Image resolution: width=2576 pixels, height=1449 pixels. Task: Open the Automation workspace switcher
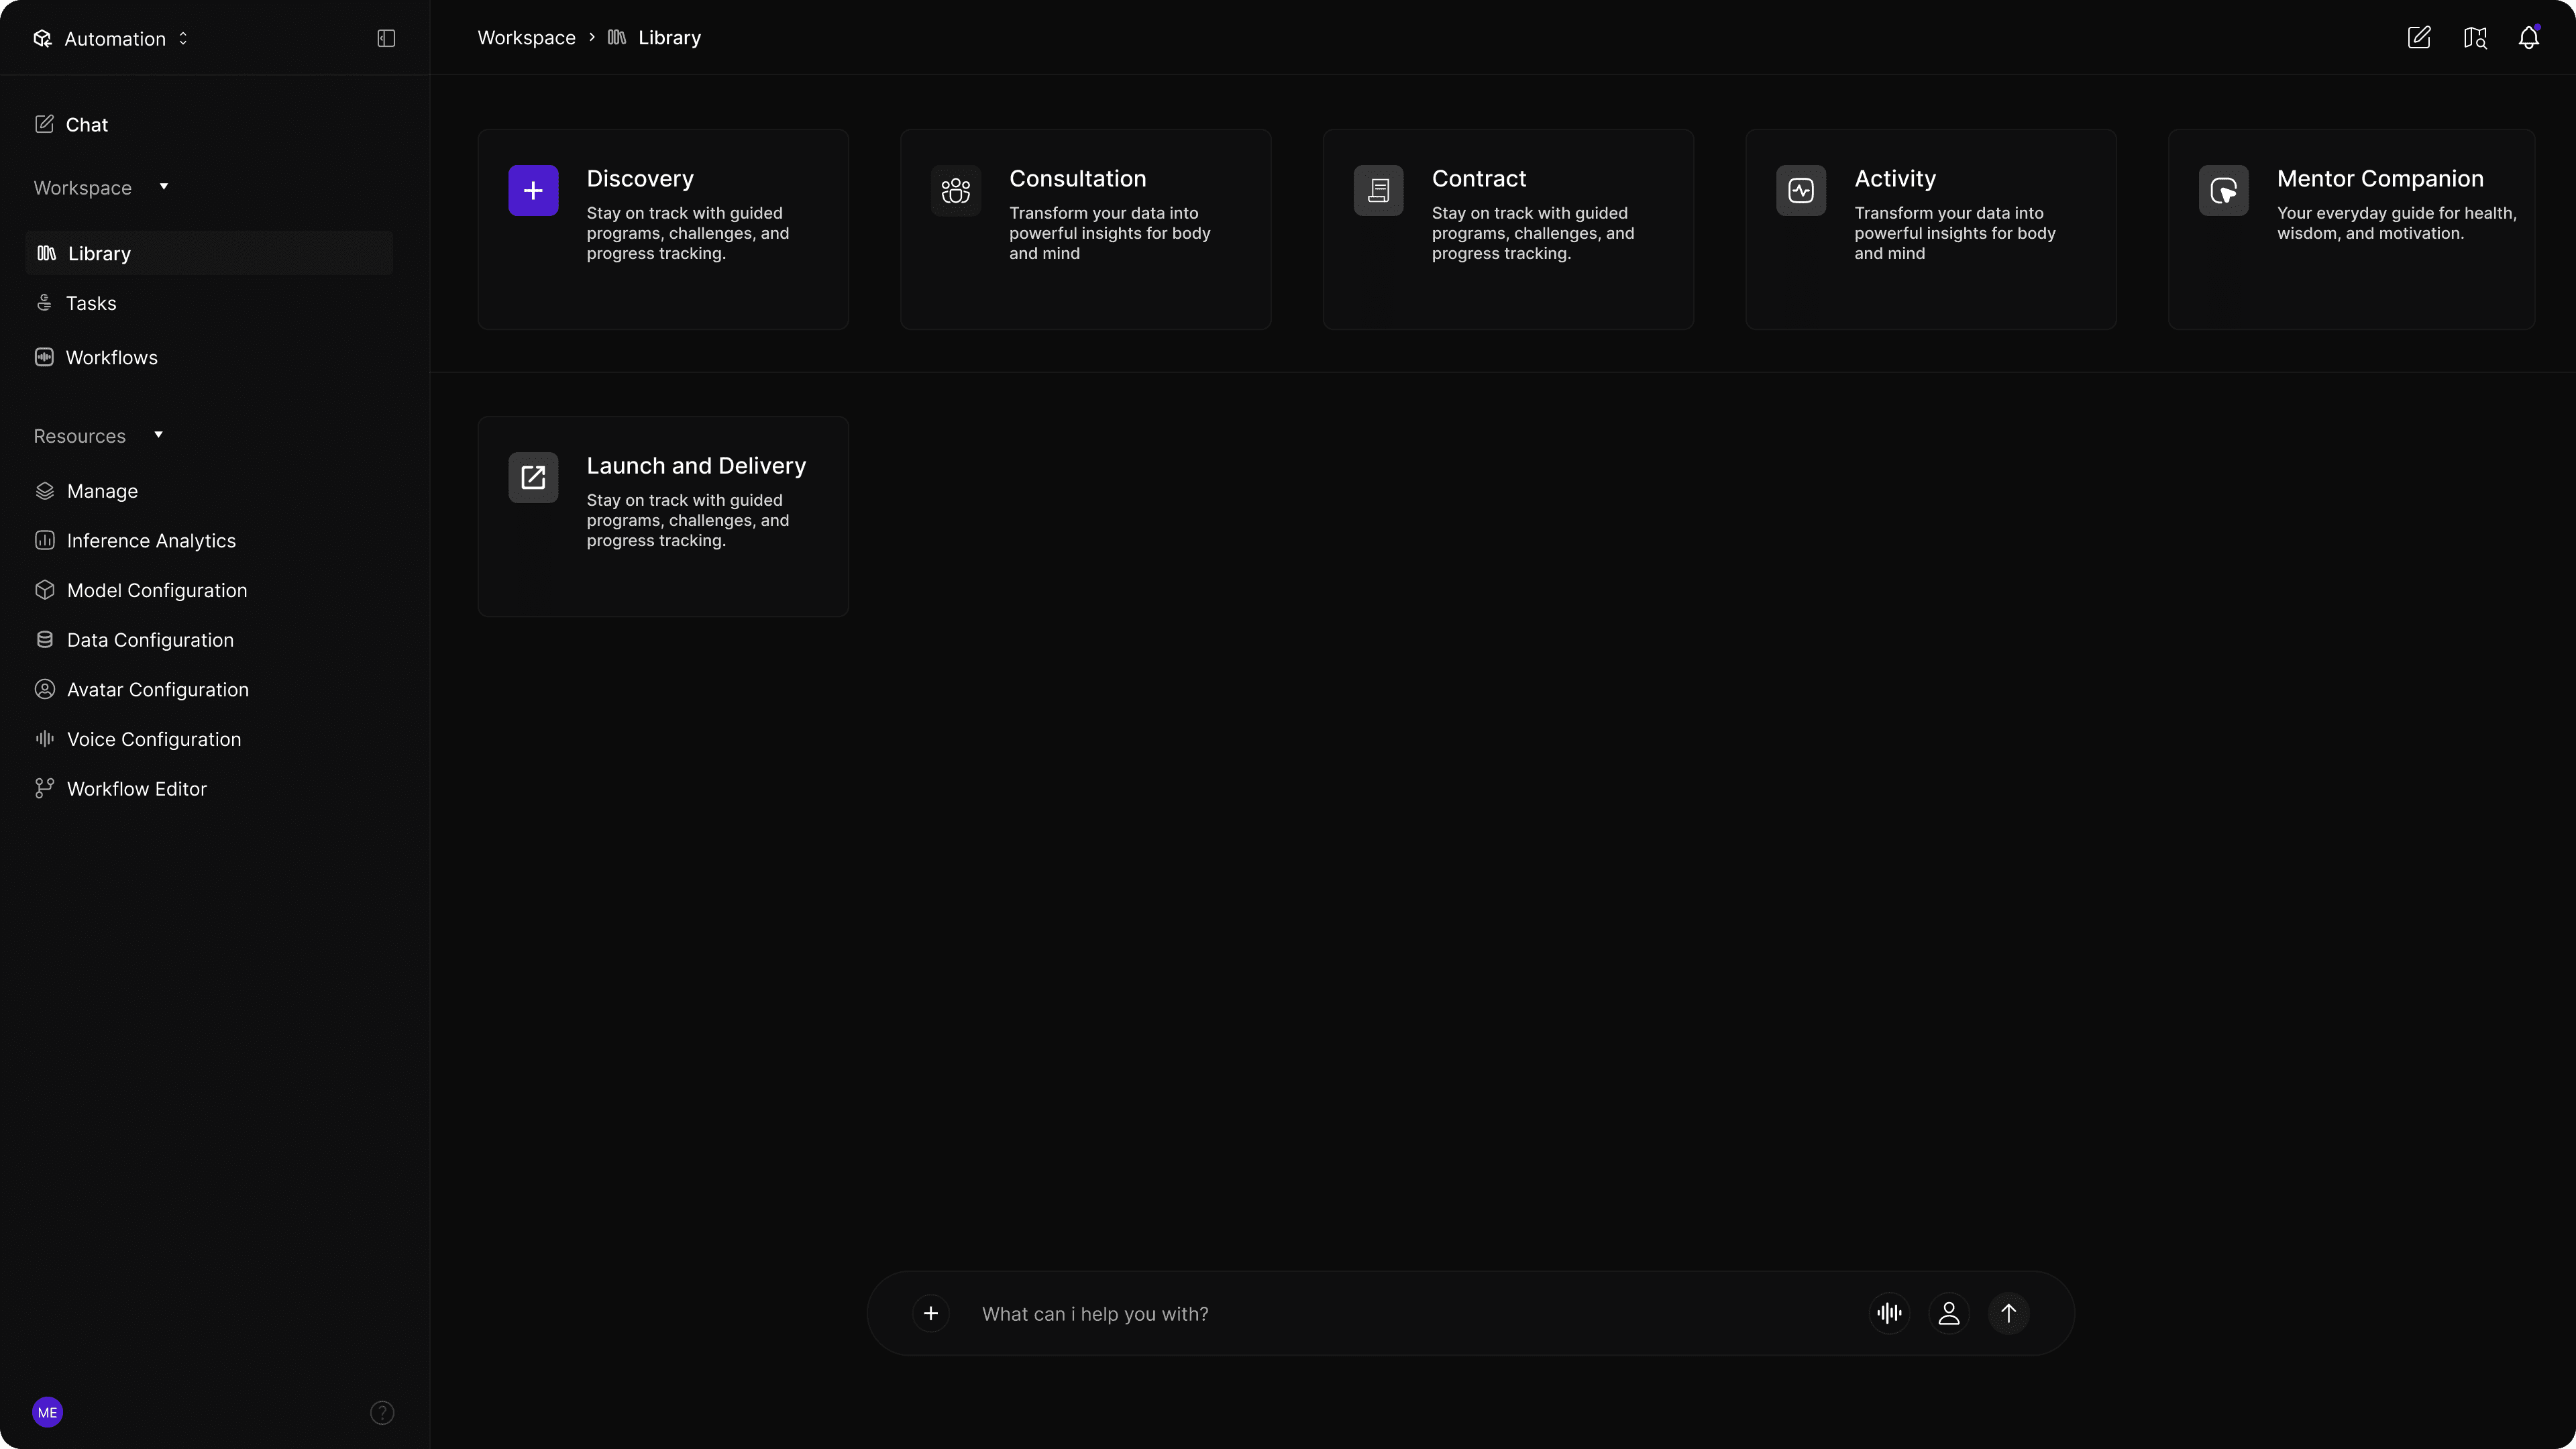point(112,38)
